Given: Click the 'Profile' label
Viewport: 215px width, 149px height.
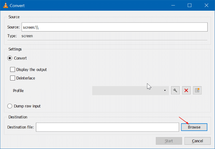Looking at the screenshot, I should pyautogui.click(x=18, y=91).
